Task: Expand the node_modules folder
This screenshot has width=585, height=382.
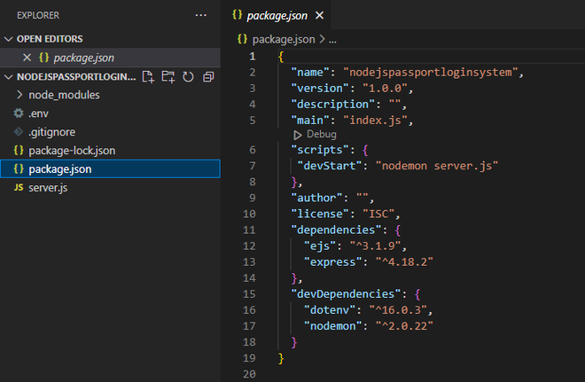Action: (64, 95)
